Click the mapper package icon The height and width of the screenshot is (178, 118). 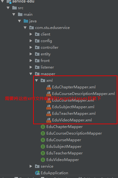(x=37, y=74)
